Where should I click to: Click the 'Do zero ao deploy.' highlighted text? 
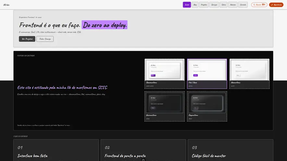(x=105, y=25)
